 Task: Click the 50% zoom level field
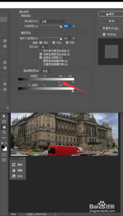click(13, 214)
